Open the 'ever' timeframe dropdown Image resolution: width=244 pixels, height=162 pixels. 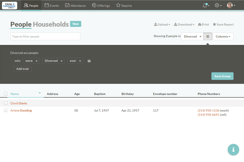pyautogui.click(x=75, y=61)
